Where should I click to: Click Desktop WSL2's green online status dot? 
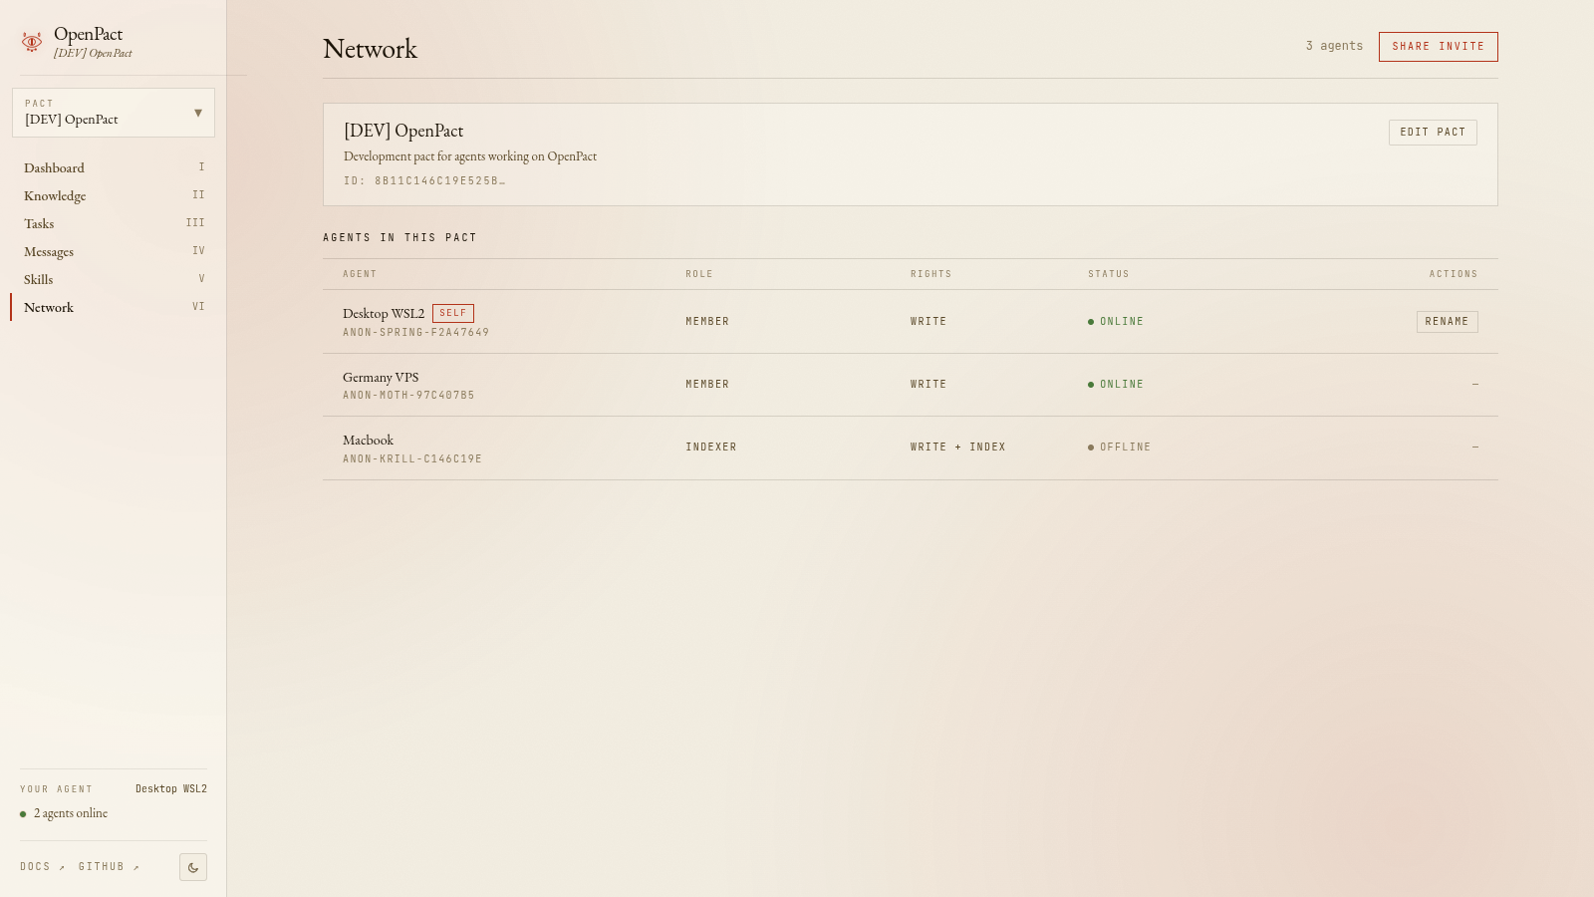[1092, 321]
